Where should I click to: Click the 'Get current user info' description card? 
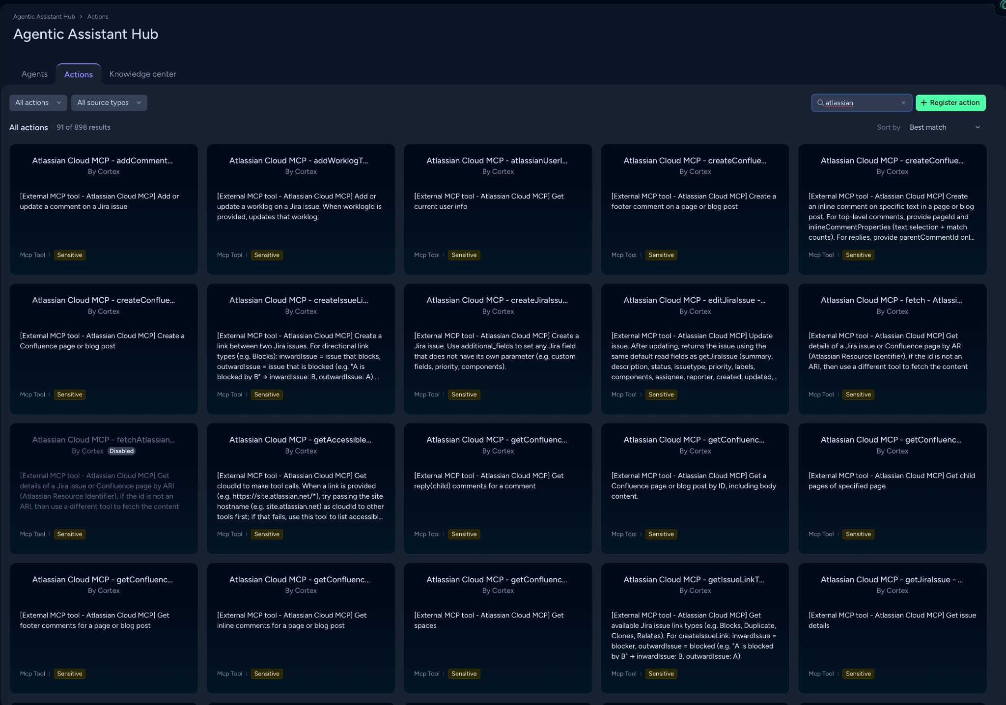click(x=498, y=209)
